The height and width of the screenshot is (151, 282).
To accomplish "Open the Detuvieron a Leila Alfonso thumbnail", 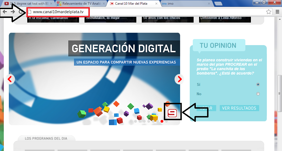I will pos(225,20).
